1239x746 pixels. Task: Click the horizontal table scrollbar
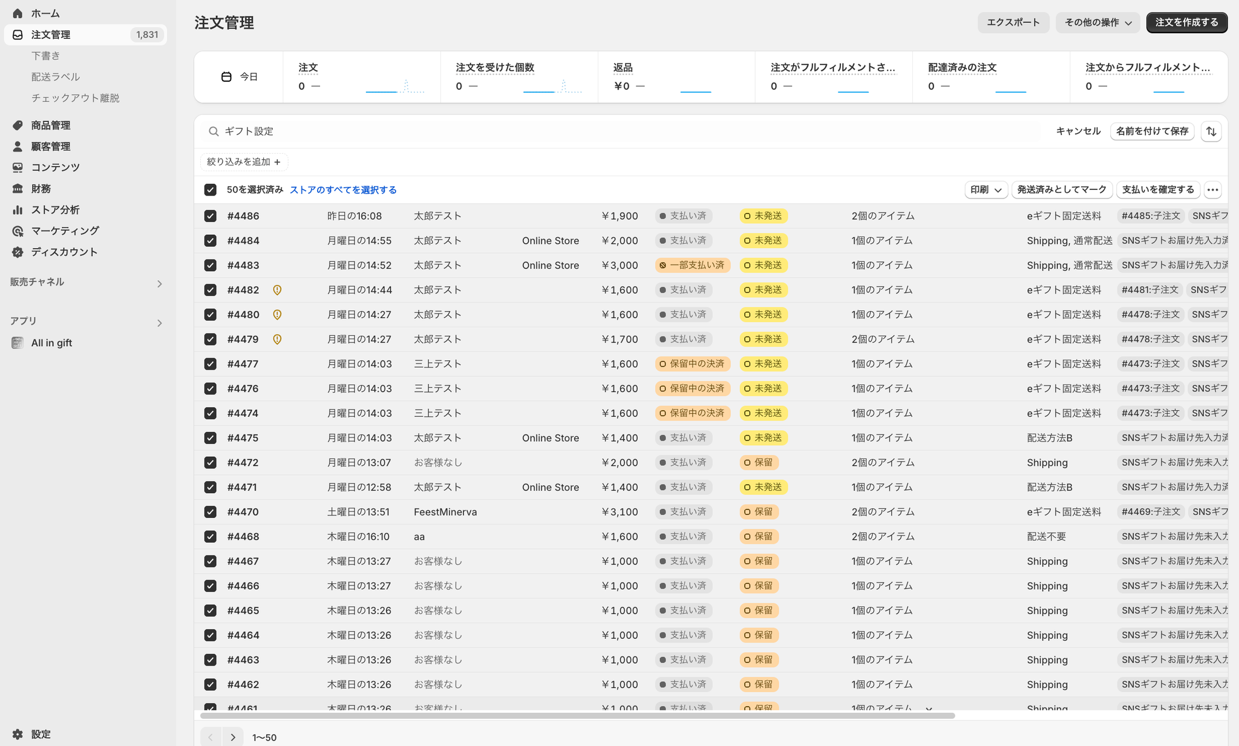pyautogui.click(x=577, y=716)
